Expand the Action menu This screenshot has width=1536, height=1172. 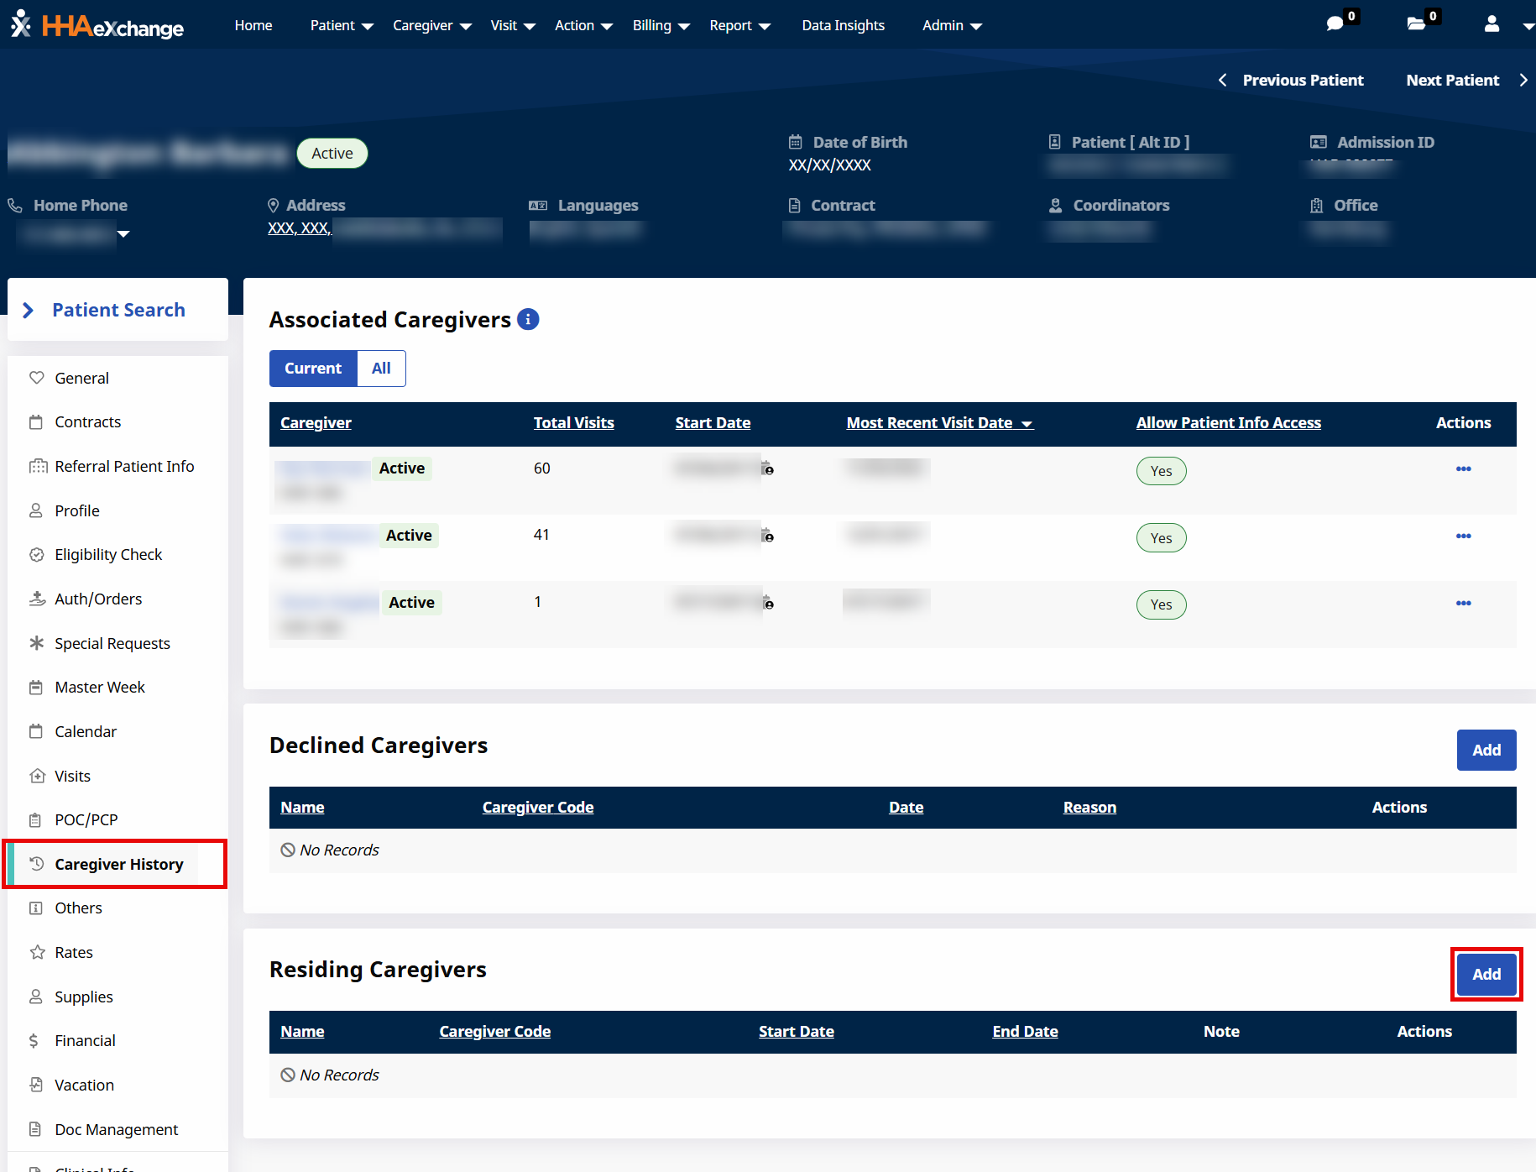pos(583,26)
